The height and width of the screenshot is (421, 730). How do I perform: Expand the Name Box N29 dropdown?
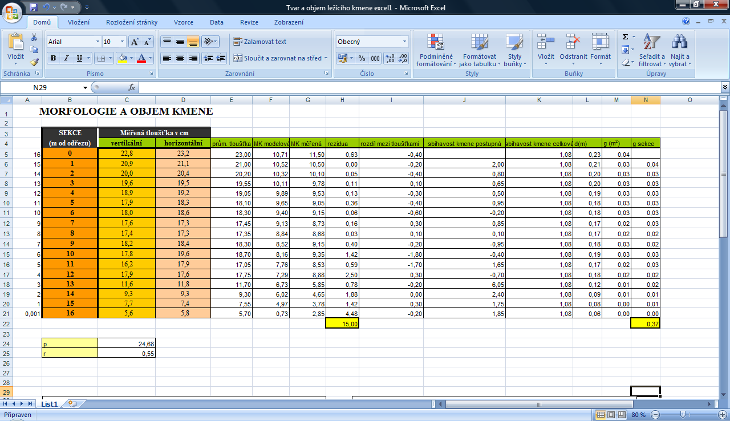point(86,87)
